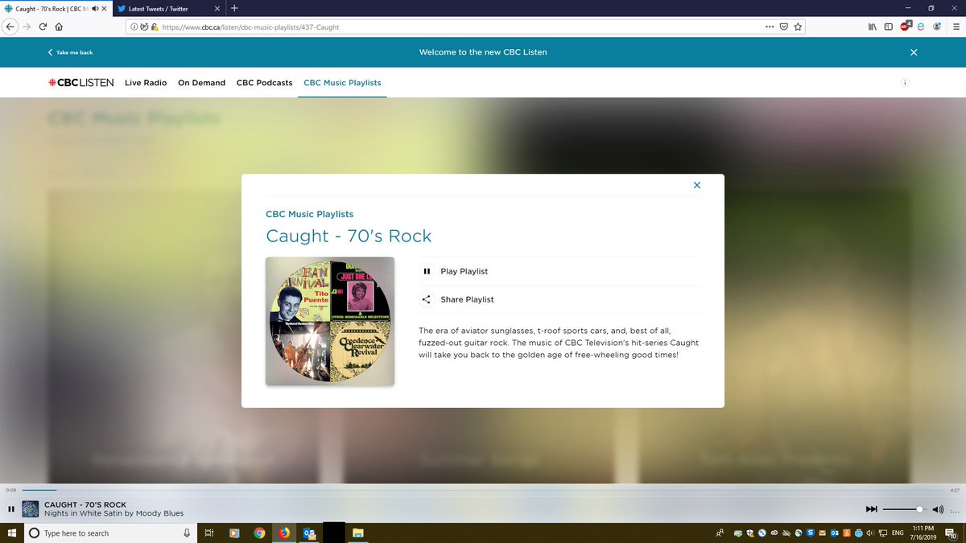This screenshot has width=966, height=543.
Task: Reload the current page
Action: point(43,26)
